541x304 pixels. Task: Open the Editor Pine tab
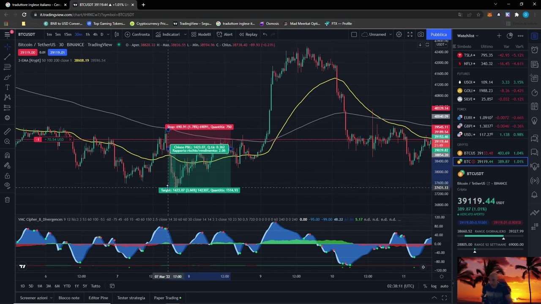pos(98,298)
